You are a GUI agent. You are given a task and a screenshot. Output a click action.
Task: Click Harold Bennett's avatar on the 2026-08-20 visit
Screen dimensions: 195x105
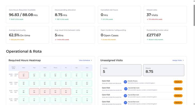(x=126, y=89)
